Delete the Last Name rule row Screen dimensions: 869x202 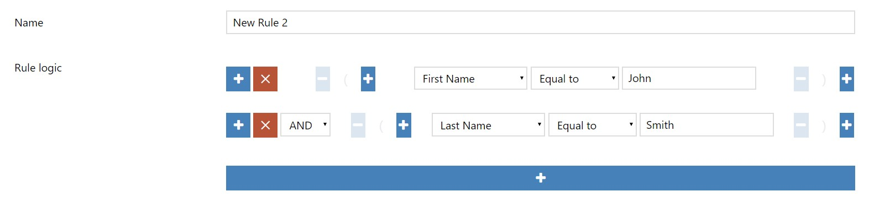tap(265, 125)
